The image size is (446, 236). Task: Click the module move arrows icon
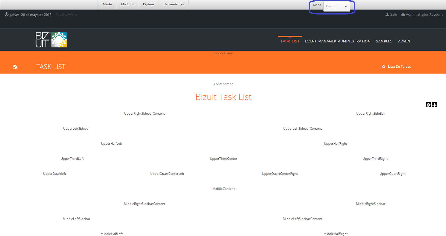(434, 105)
